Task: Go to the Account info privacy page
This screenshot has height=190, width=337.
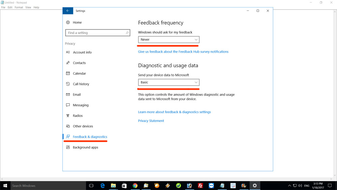Action: pyautogui.click(x=82, y=52)
